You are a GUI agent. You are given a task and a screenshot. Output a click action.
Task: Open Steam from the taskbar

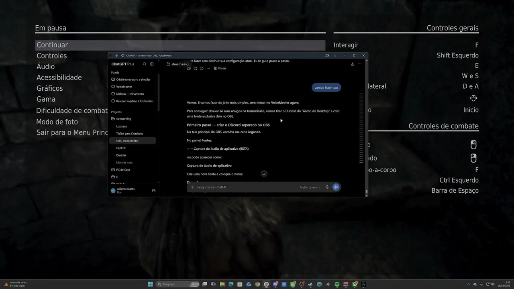[310, 284]
